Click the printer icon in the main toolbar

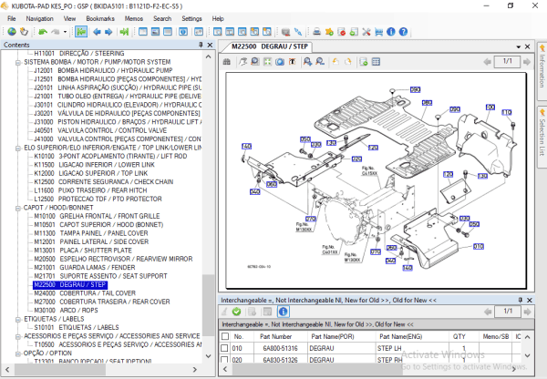click(x=316, y=32)
